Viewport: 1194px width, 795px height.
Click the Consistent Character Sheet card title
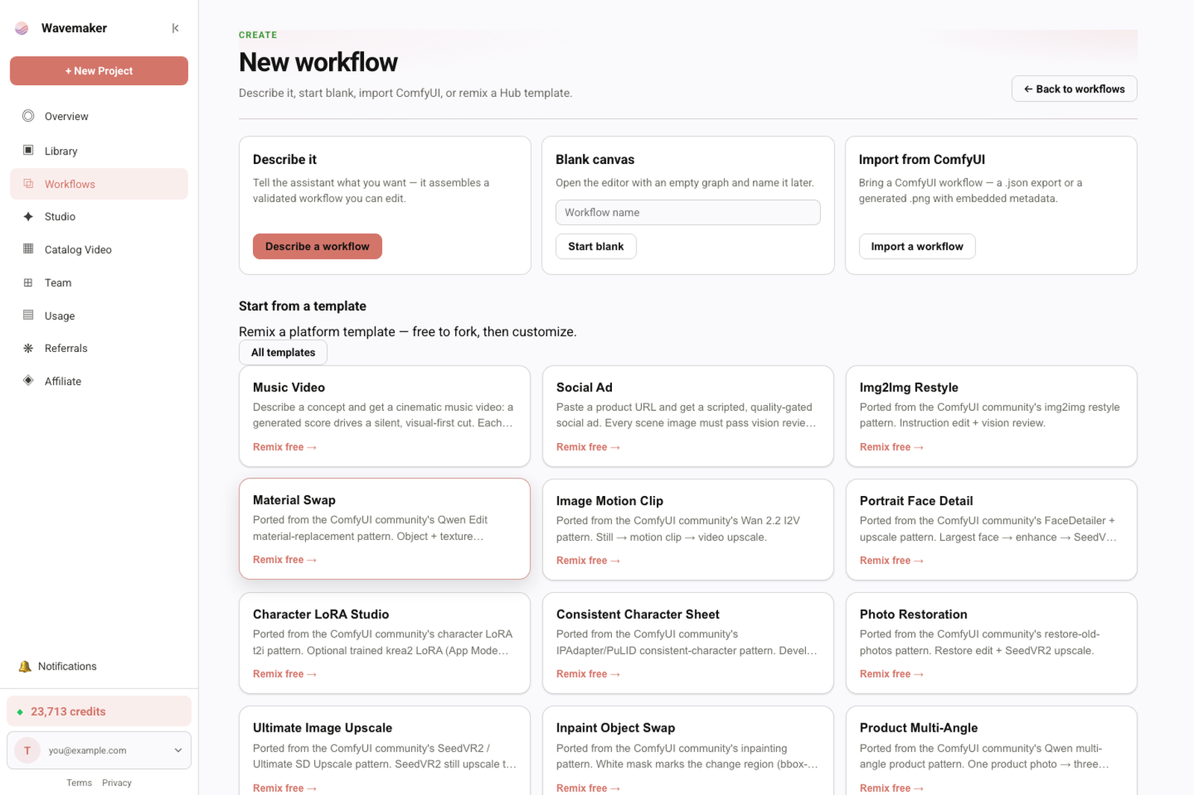pyautogui.click(x=638, y=614)
